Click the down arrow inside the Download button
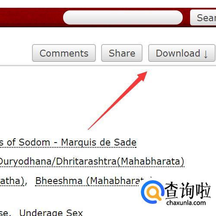This screenshot has width=216, height=216. point(206,54)
